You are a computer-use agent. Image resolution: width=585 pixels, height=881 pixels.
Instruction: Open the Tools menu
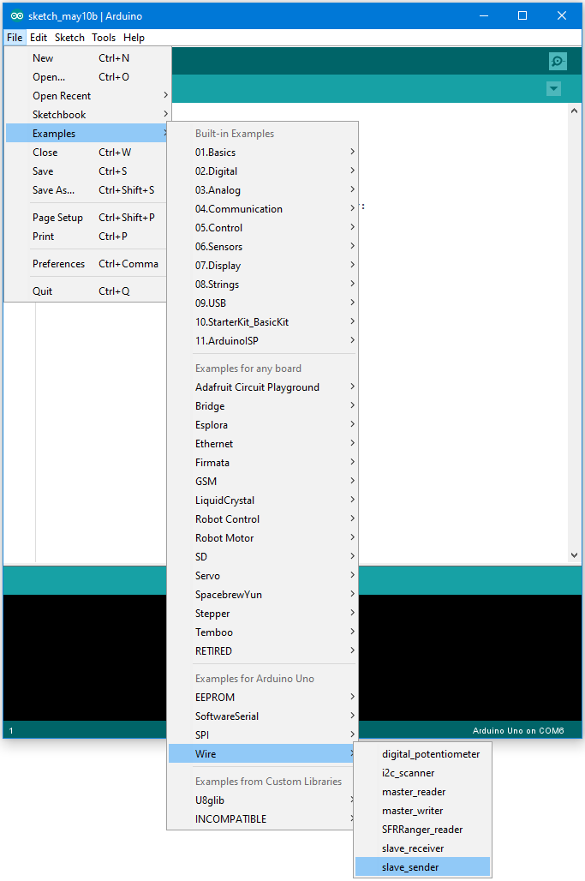click(104, 38)
